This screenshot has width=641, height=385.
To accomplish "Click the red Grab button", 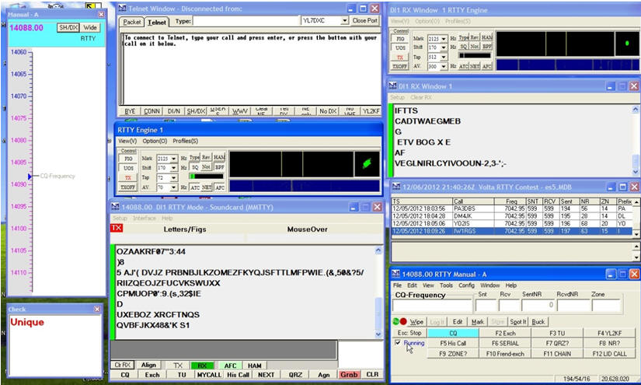I will click(348, 374).
